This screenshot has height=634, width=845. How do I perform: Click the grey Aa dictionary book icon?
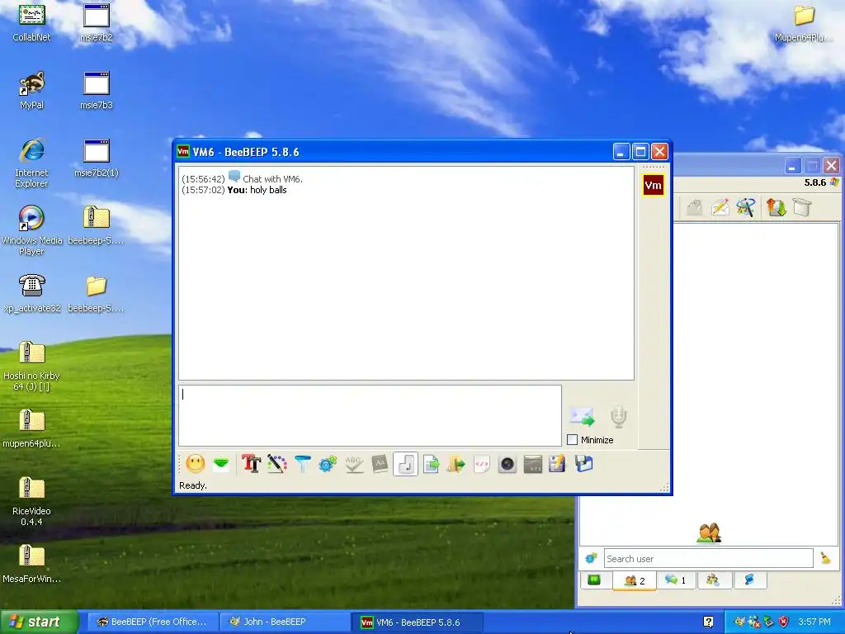pos(380,464)
